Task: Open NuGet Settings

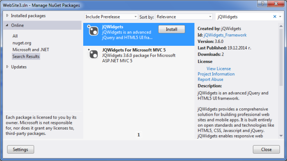Action: point(20,150)
